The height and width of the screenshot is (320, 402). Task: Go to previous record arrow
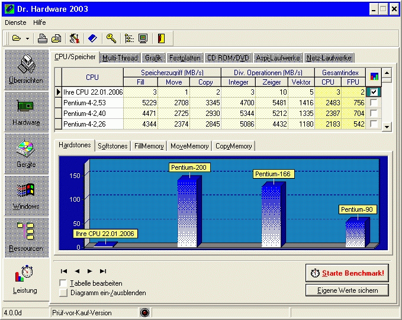pyautogui.click(x=77, y=271)
